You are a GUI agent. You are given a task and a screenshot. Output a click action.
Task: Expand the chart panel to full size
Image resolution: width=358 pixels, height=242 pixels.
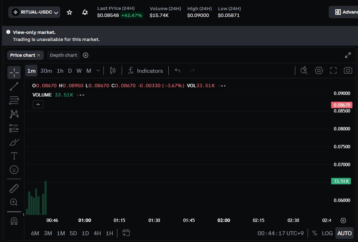pyautogui.click(x=348, y=55)
